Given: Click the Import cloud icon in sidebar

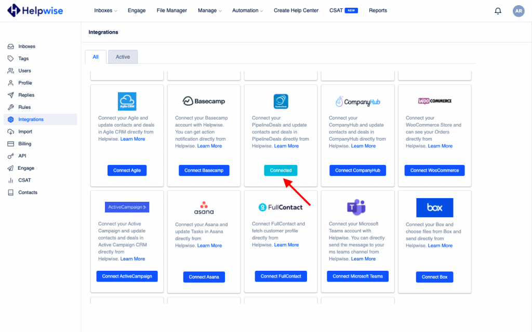Looking at the screenshot, I should pyautogui.click(x=11, y=132).
